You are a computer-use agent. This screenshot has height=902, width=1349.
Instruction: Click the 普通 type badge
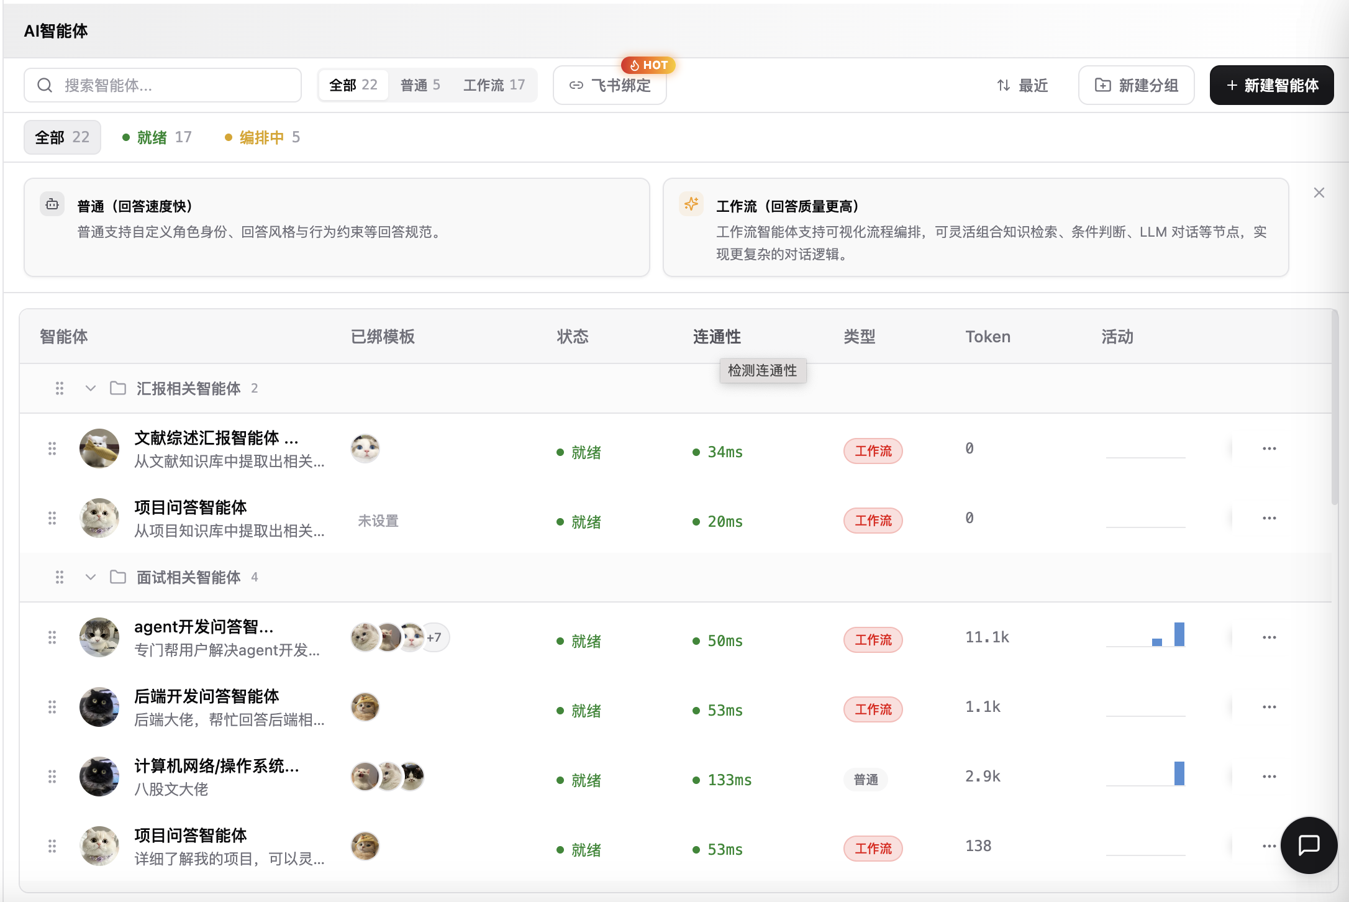866,779
